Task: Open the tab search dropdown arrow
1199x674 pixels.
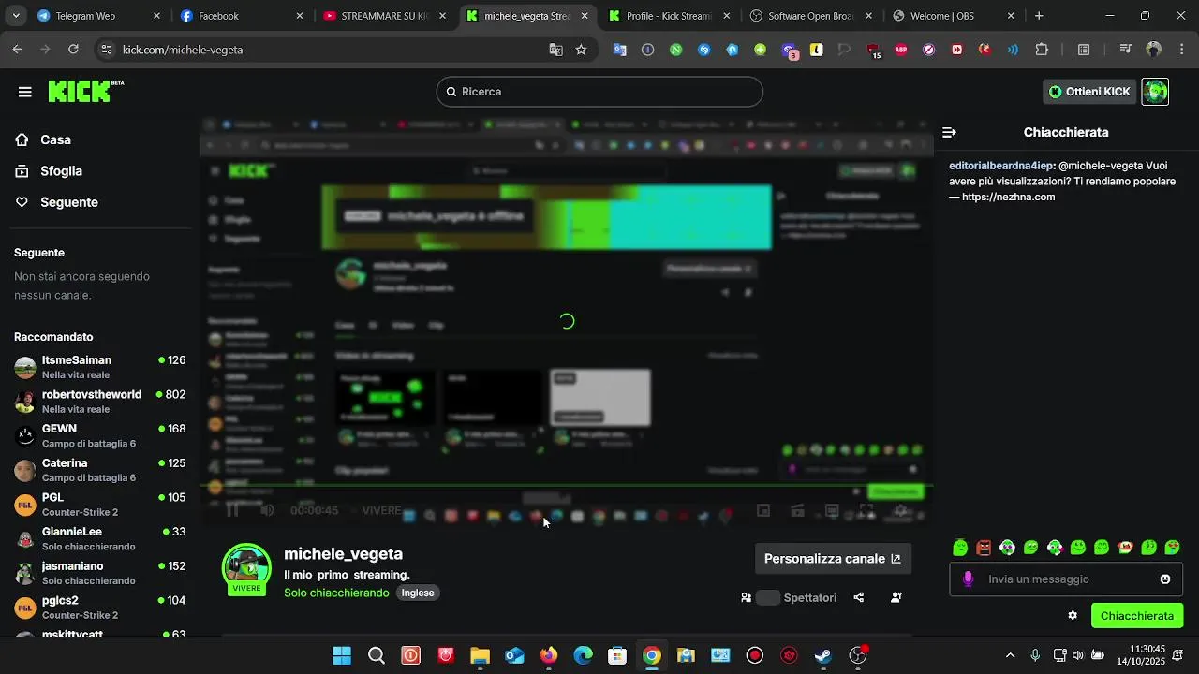Action: click(15, 16)
